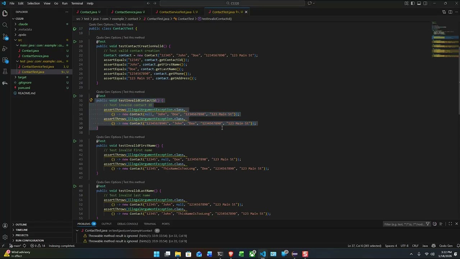Switch to the ContactServiceTest.java tab
This screenshot has height=259, width=460.
point(178,12)
